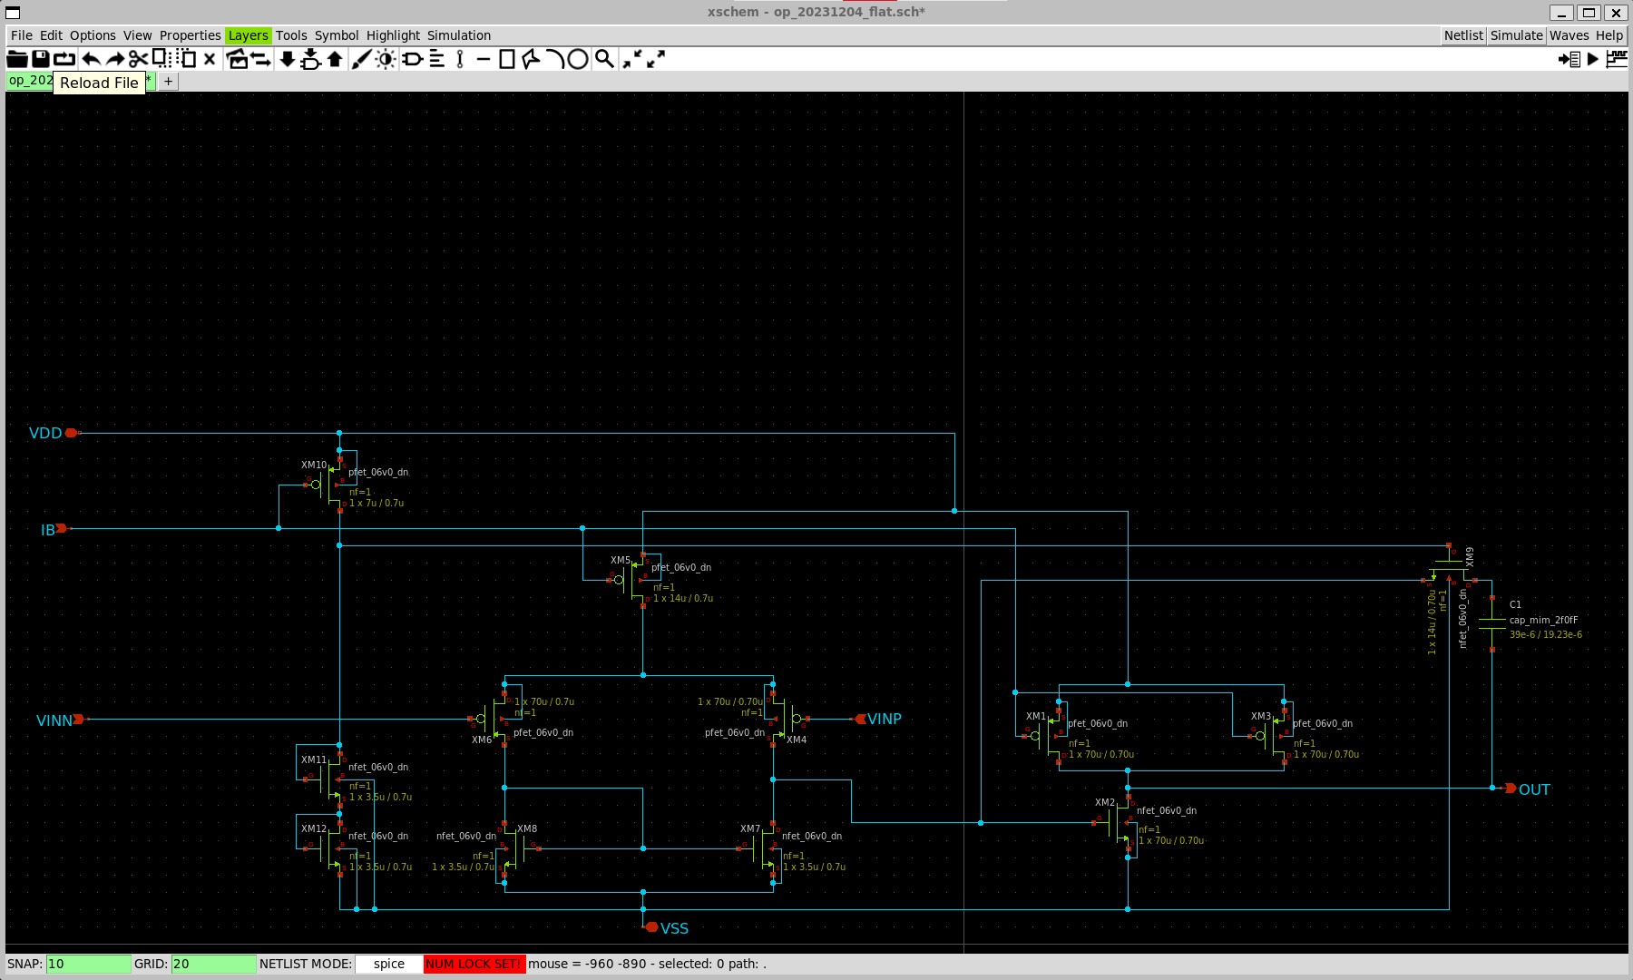Click the Move objects double-arrow icon
Image resolution: width=1633 pixels, height=980 pixels.
pyautogui.click(x=261, y=59)
